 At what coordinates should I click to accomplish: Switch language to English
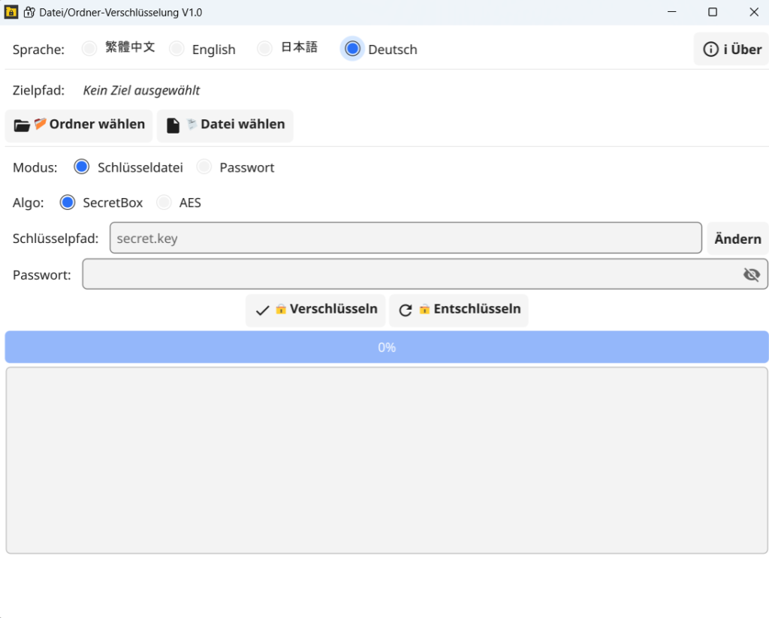(176, 49)
